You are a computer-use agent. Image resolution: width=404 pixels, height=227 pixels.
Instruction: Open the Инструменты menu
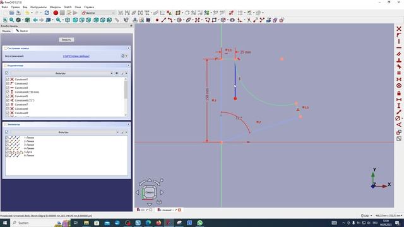[x=39, y=7]
